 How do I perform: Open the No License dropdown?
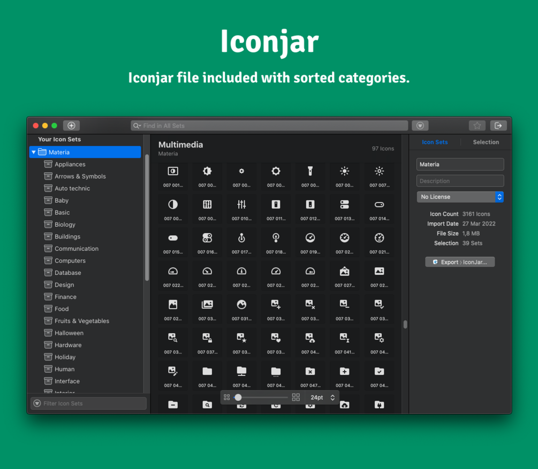tap(460, 197)
